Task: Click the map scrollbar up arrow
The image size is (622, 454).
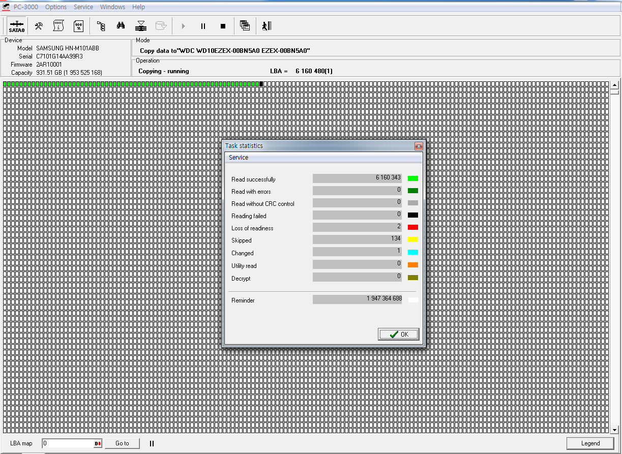Action: [614, 85]
